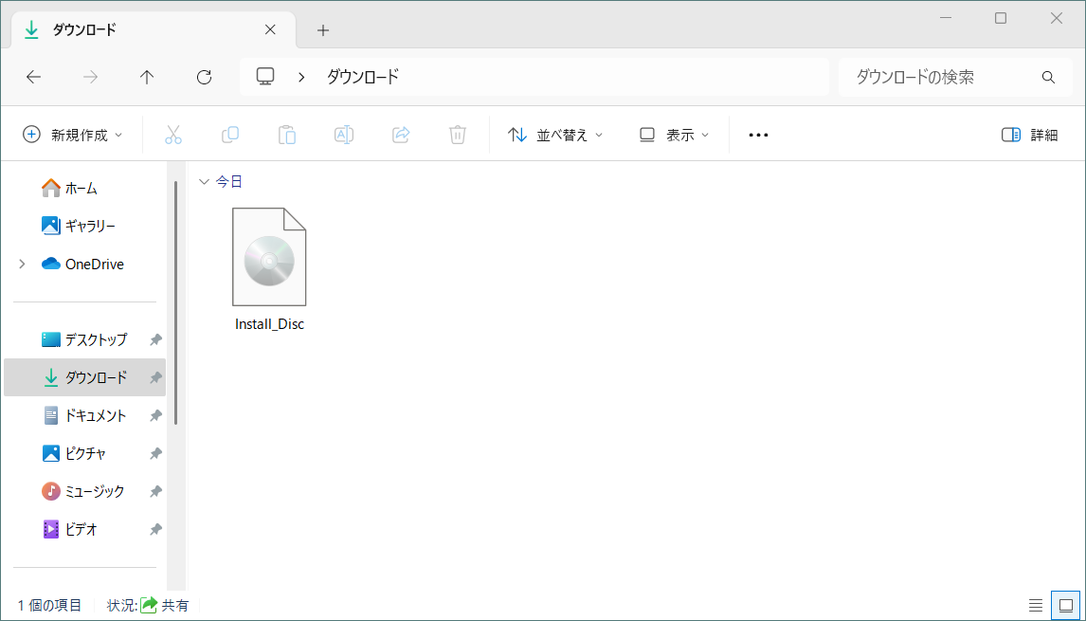Collapse the 今日 group header
This screenshot has width=1086, height=621.
(203, 181)
